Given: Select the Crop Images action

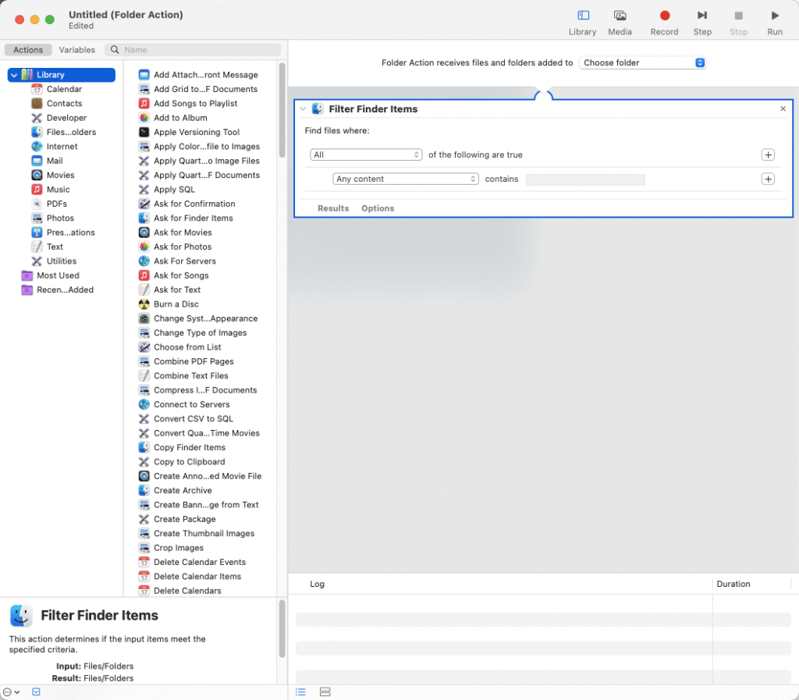Looking at the screenshot, I should click(x=172, y=548).
